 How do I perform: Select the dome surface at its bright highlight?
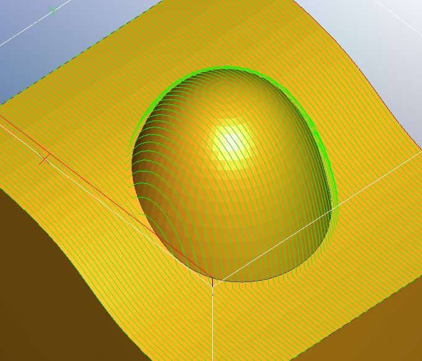231,140
